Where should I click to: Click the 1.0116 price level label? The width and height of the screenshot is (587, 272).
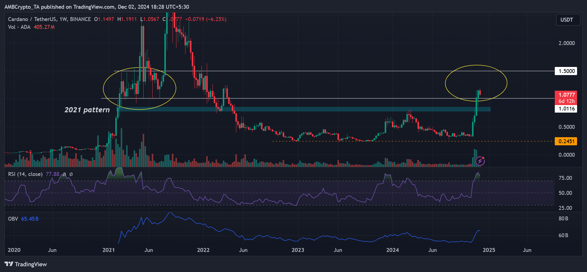566,109
